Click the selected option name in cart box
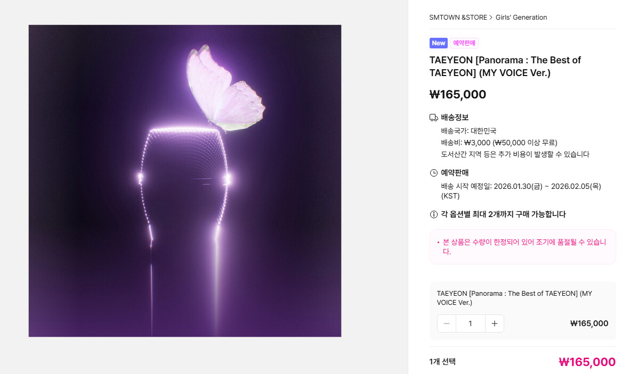Screen dimensions: 622x374 (x=514, y=298)
